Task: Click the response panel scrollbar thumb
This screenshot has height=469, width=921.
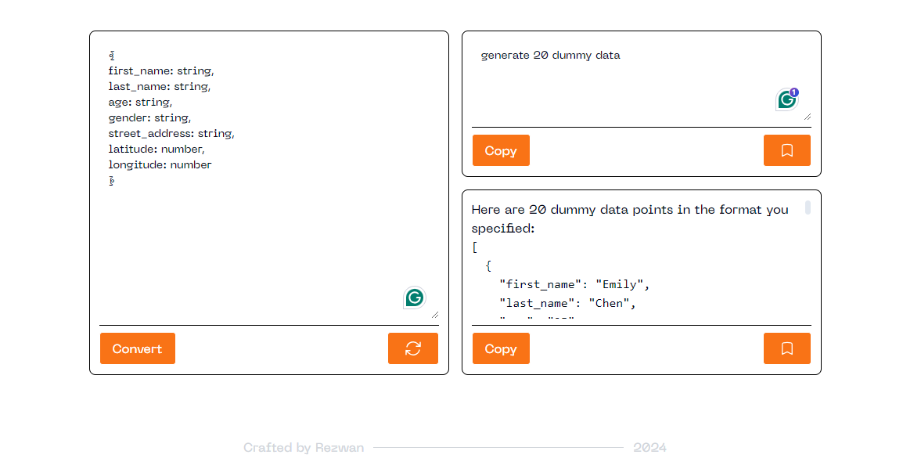Action: pos(808,207)
